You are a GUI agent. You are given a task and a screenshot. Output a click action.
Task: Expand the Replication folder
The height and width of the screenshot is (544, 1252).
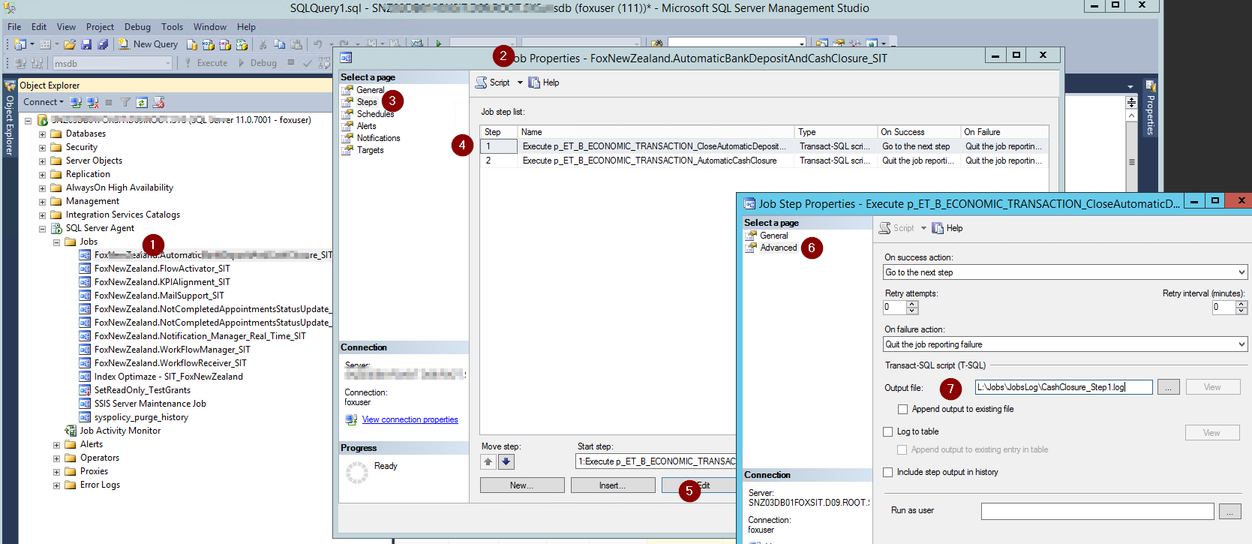tap(42, 175)
